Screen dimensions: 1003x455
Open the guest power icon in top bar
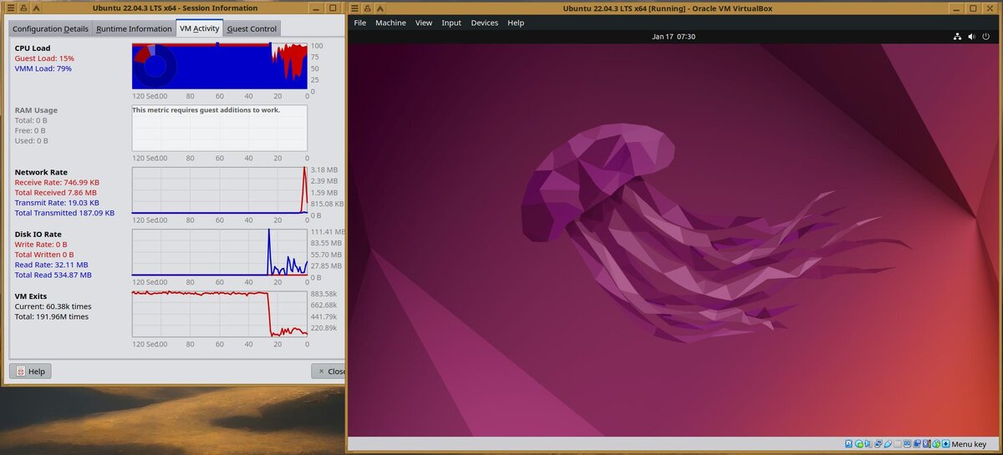tap(985, 37)
